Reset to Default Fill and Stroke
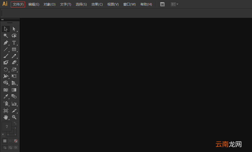The height and width of the screenshot is (152, 252). pyautogui.click(x=3, y=134)
